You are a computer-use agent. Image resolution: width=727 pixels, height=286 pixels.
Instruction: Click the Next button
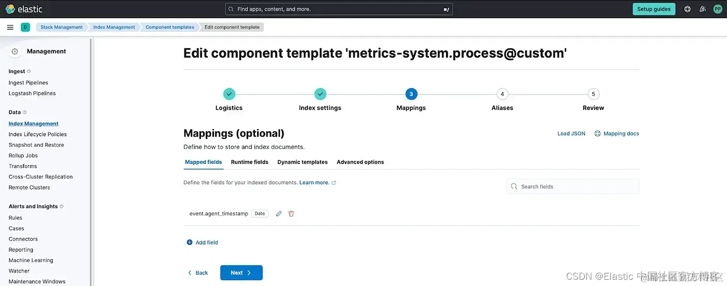coord(241,273)
